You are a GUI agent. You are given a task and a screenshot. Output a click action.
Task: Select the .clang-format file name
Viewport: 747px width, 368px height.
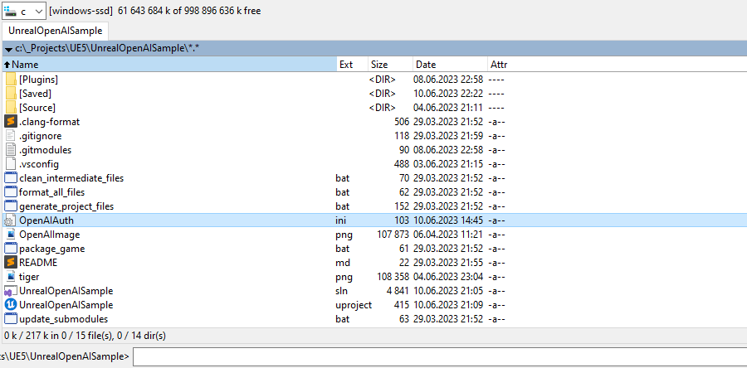tap(50, 122)
